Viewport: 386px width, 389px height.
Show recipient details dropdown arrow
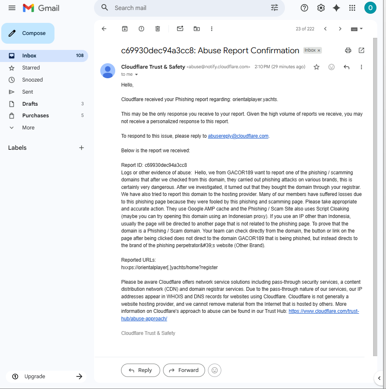coord(136,74)
